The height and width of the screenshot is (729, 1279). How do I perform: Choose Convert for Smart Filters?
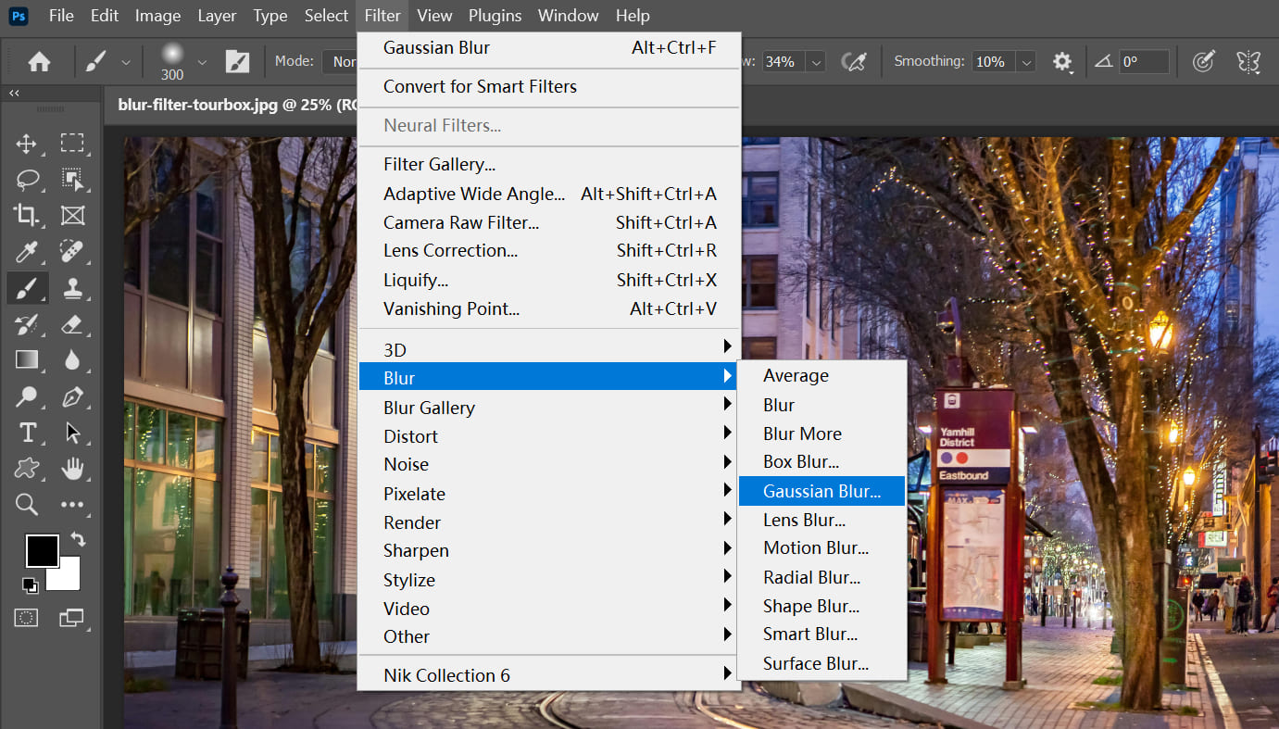tap(549, 86)
